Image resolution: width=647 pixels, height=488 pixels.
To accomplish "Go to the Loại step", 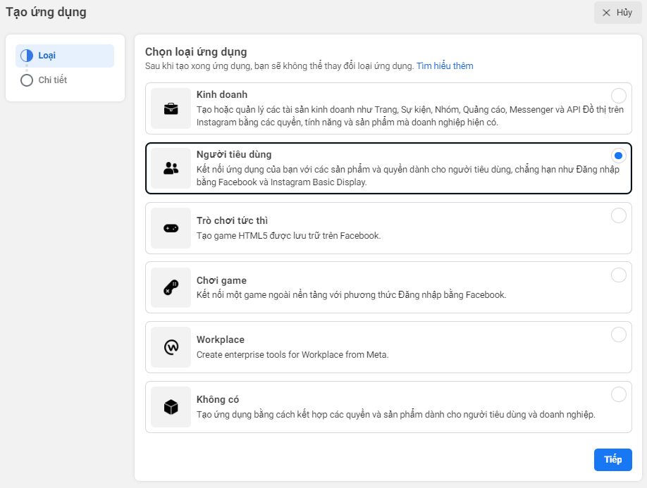I will tap(47, 56).
